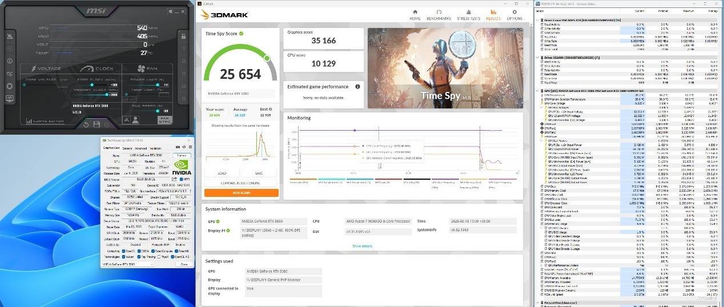
Task: Toggle the Afterburner profile lock icon
Action: tap(183, 36)
